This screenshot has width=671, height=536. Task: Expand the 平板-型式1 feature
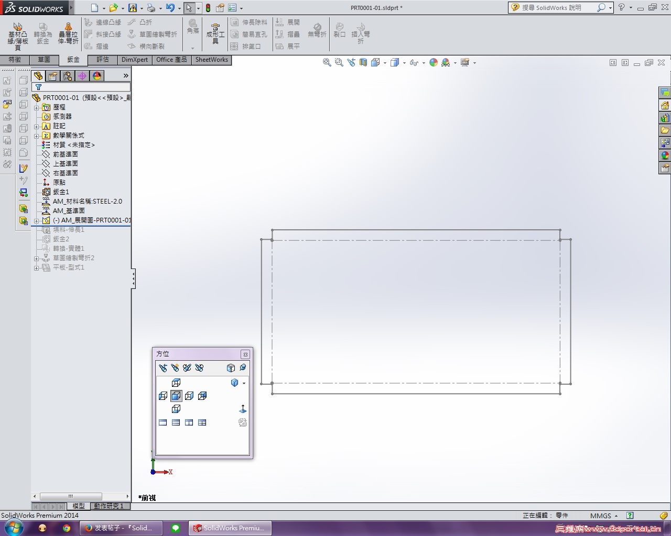click(x=37, y=267)
